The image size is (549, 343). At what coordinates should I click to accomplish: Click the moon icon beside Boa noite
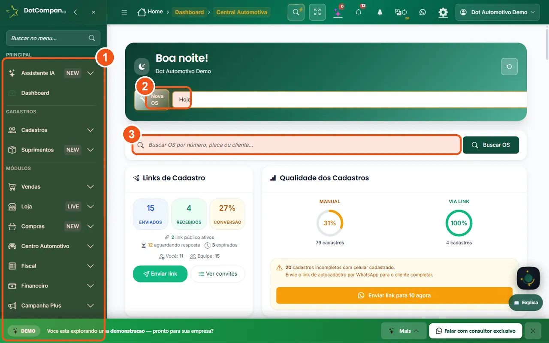(x=142, y=66)
